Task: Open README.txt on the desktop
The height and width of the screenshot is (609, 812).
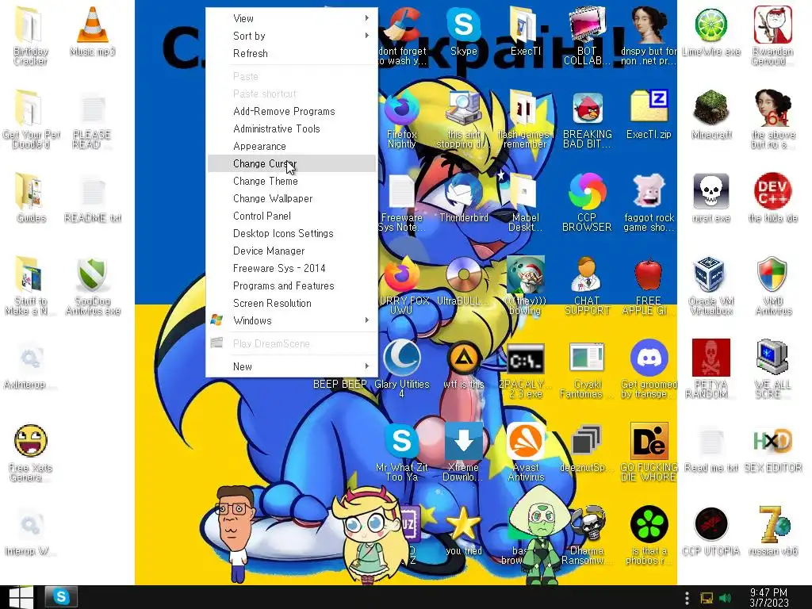Action: (92, 192)
